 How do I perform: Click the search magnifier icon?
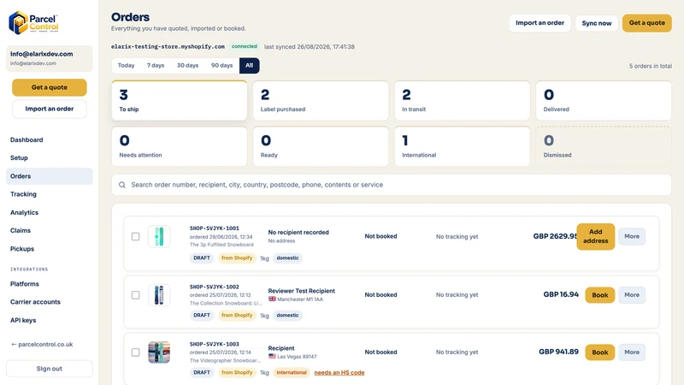point(122,185)
